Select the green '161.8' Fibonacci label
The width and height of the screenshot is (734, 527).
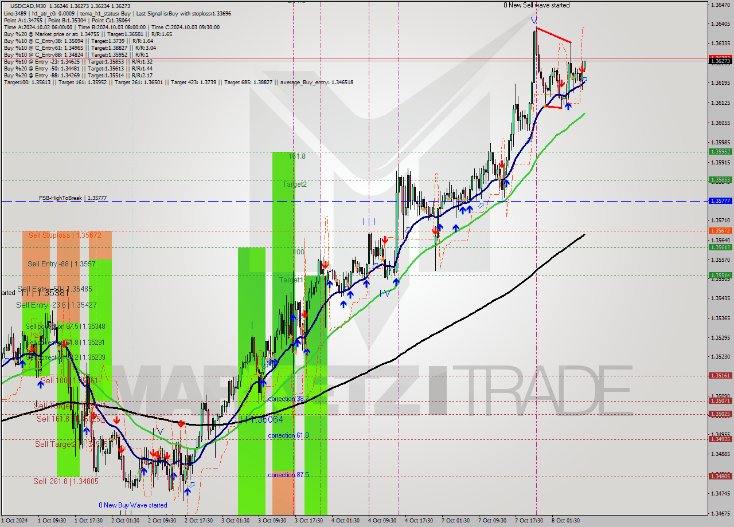click(297, 156)
